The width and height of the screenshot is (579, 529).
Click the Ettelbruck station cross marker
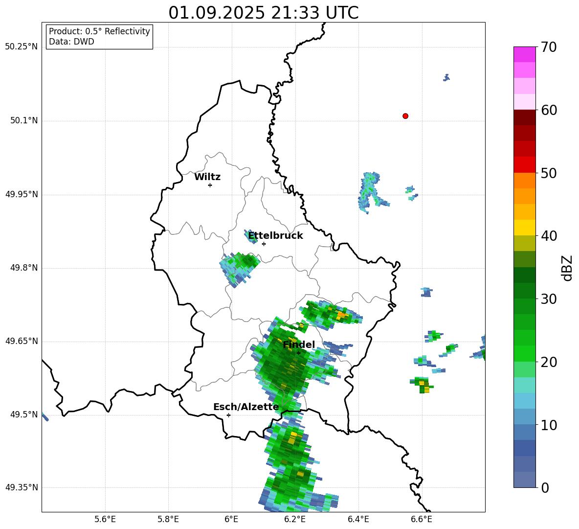pyautogui.click(x=264, y=244)
